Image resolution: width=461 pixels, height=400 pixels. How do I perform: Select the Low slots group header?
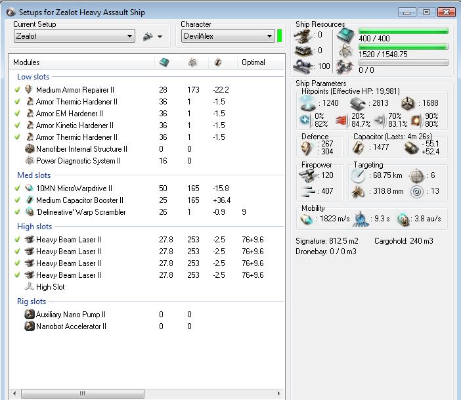click(x=33, y=77)
